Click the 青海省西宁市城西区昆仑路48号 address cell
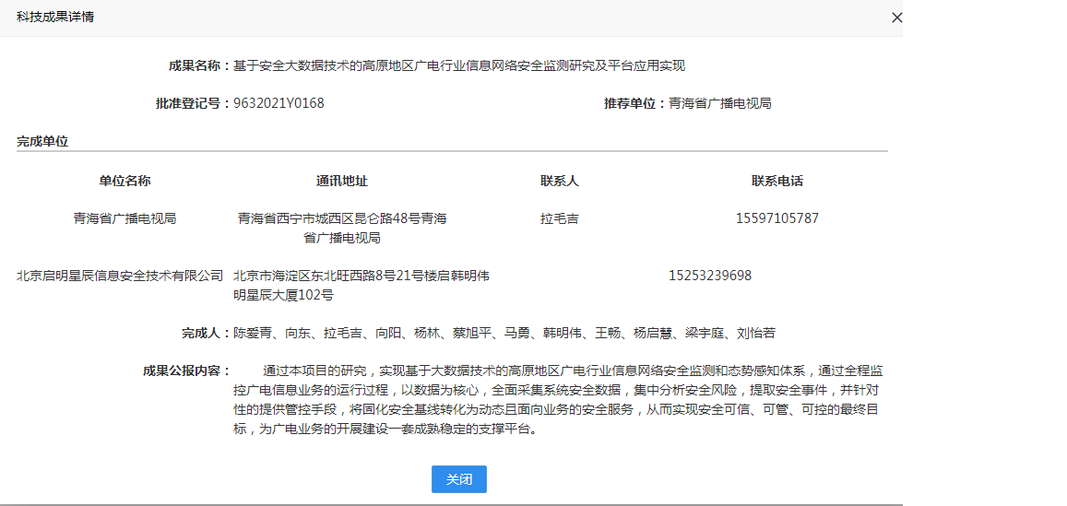This screenshot has height=506, width=1067. click(x=342, y=228)
